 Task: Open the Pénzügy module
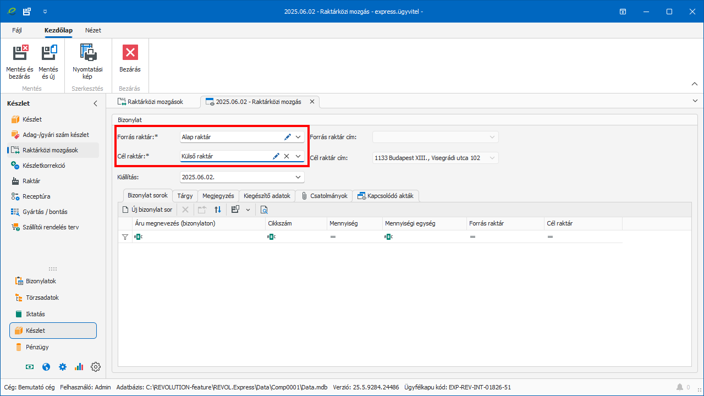pyautogui.click(x=53, y=347)
